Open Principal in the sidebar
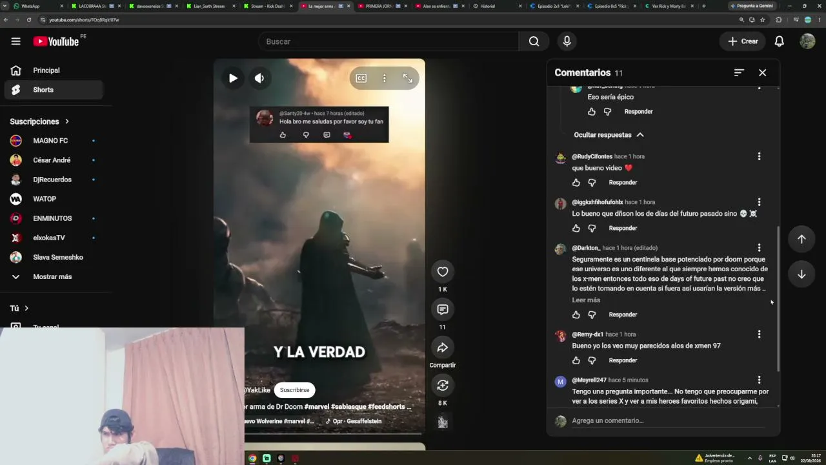 pos(54,70)
